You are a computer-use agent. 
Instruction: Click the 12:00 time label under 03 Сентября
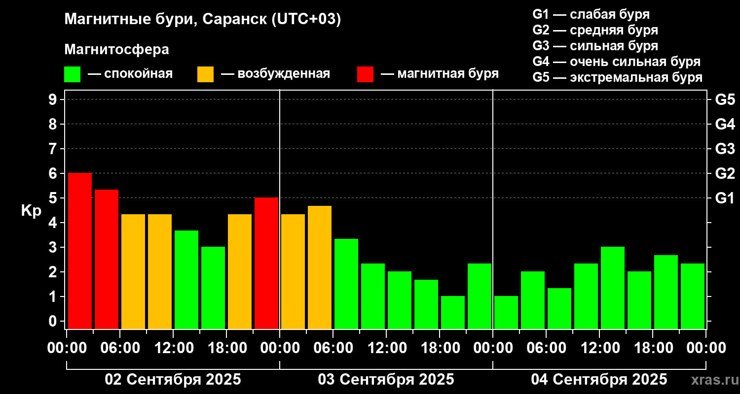tap(386, 348)
